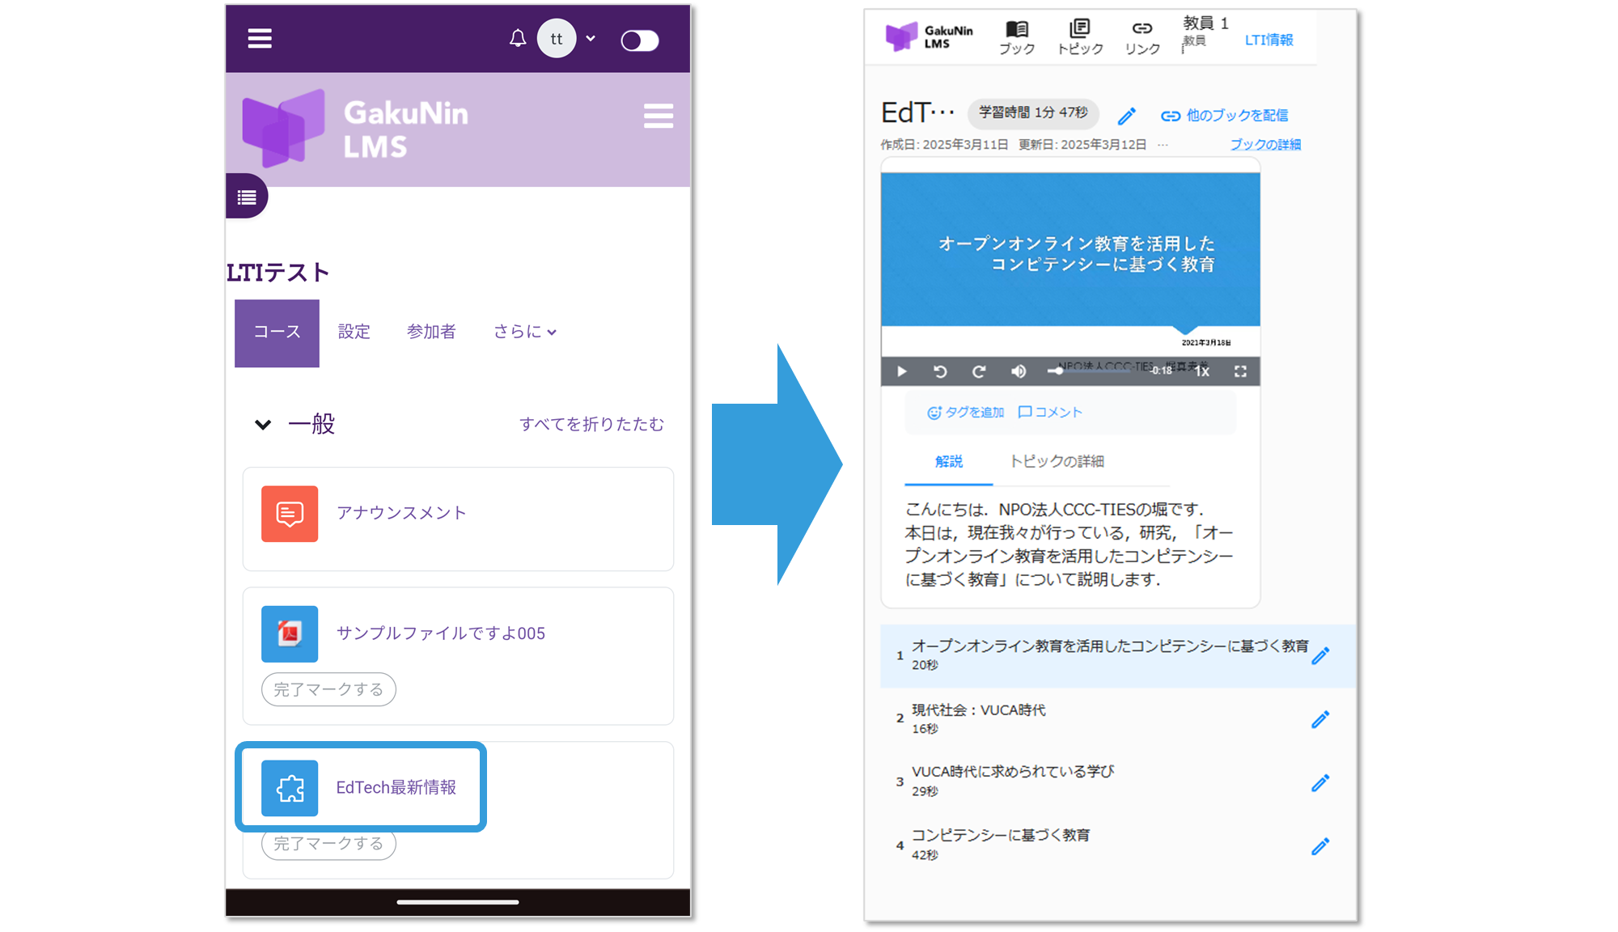The height and width of the screenshot is (932, 1618).
Task: Open the ブックの詳細 link
Action: click(1265, 145)
